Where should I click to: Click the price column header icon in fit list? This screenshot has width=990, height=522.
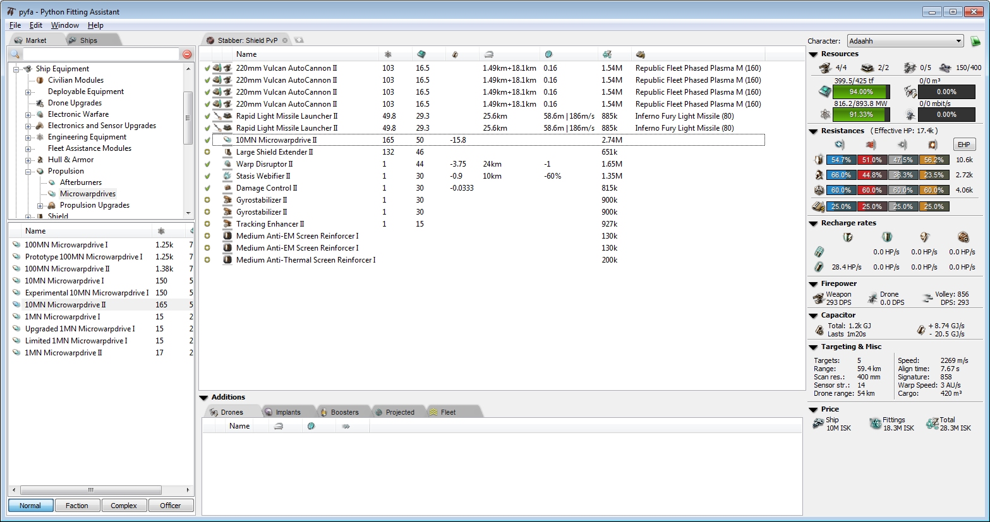tap(607, 54)
